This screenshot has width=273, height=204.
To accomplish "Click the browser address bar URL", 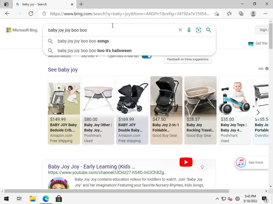I will coord(130,14).
